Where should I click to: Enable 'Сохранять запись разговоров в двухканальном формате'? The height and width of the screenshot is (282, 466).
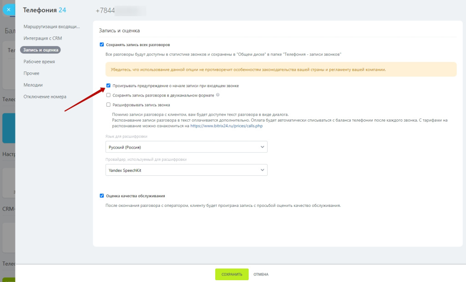[108, 95]
